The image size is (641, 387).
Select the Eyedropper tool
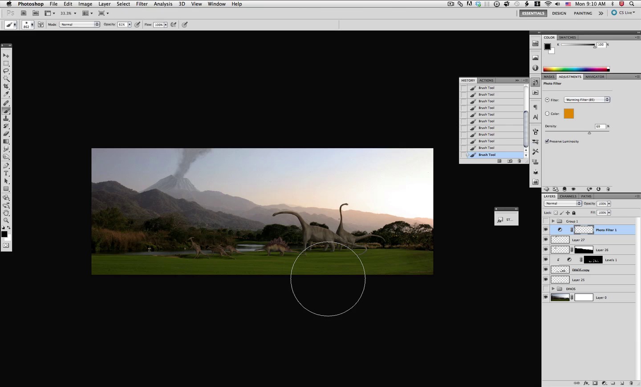(6, 94)
